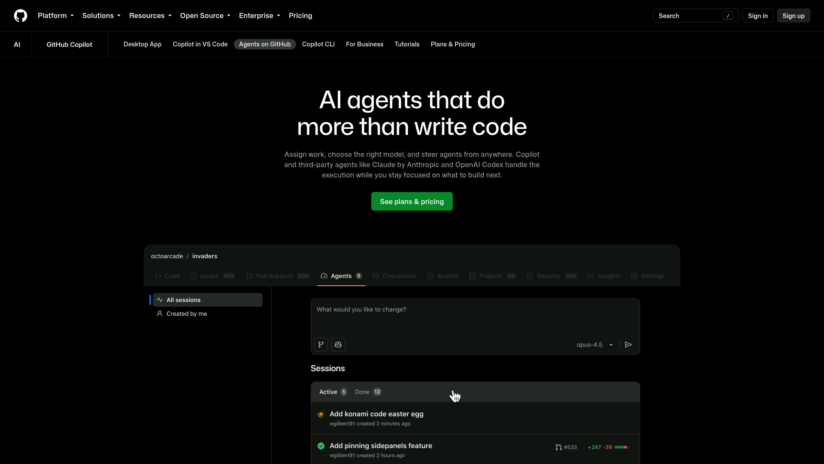Click the Created by me person icon
This screenshot has height=464, width=824.
click(160, 314)
